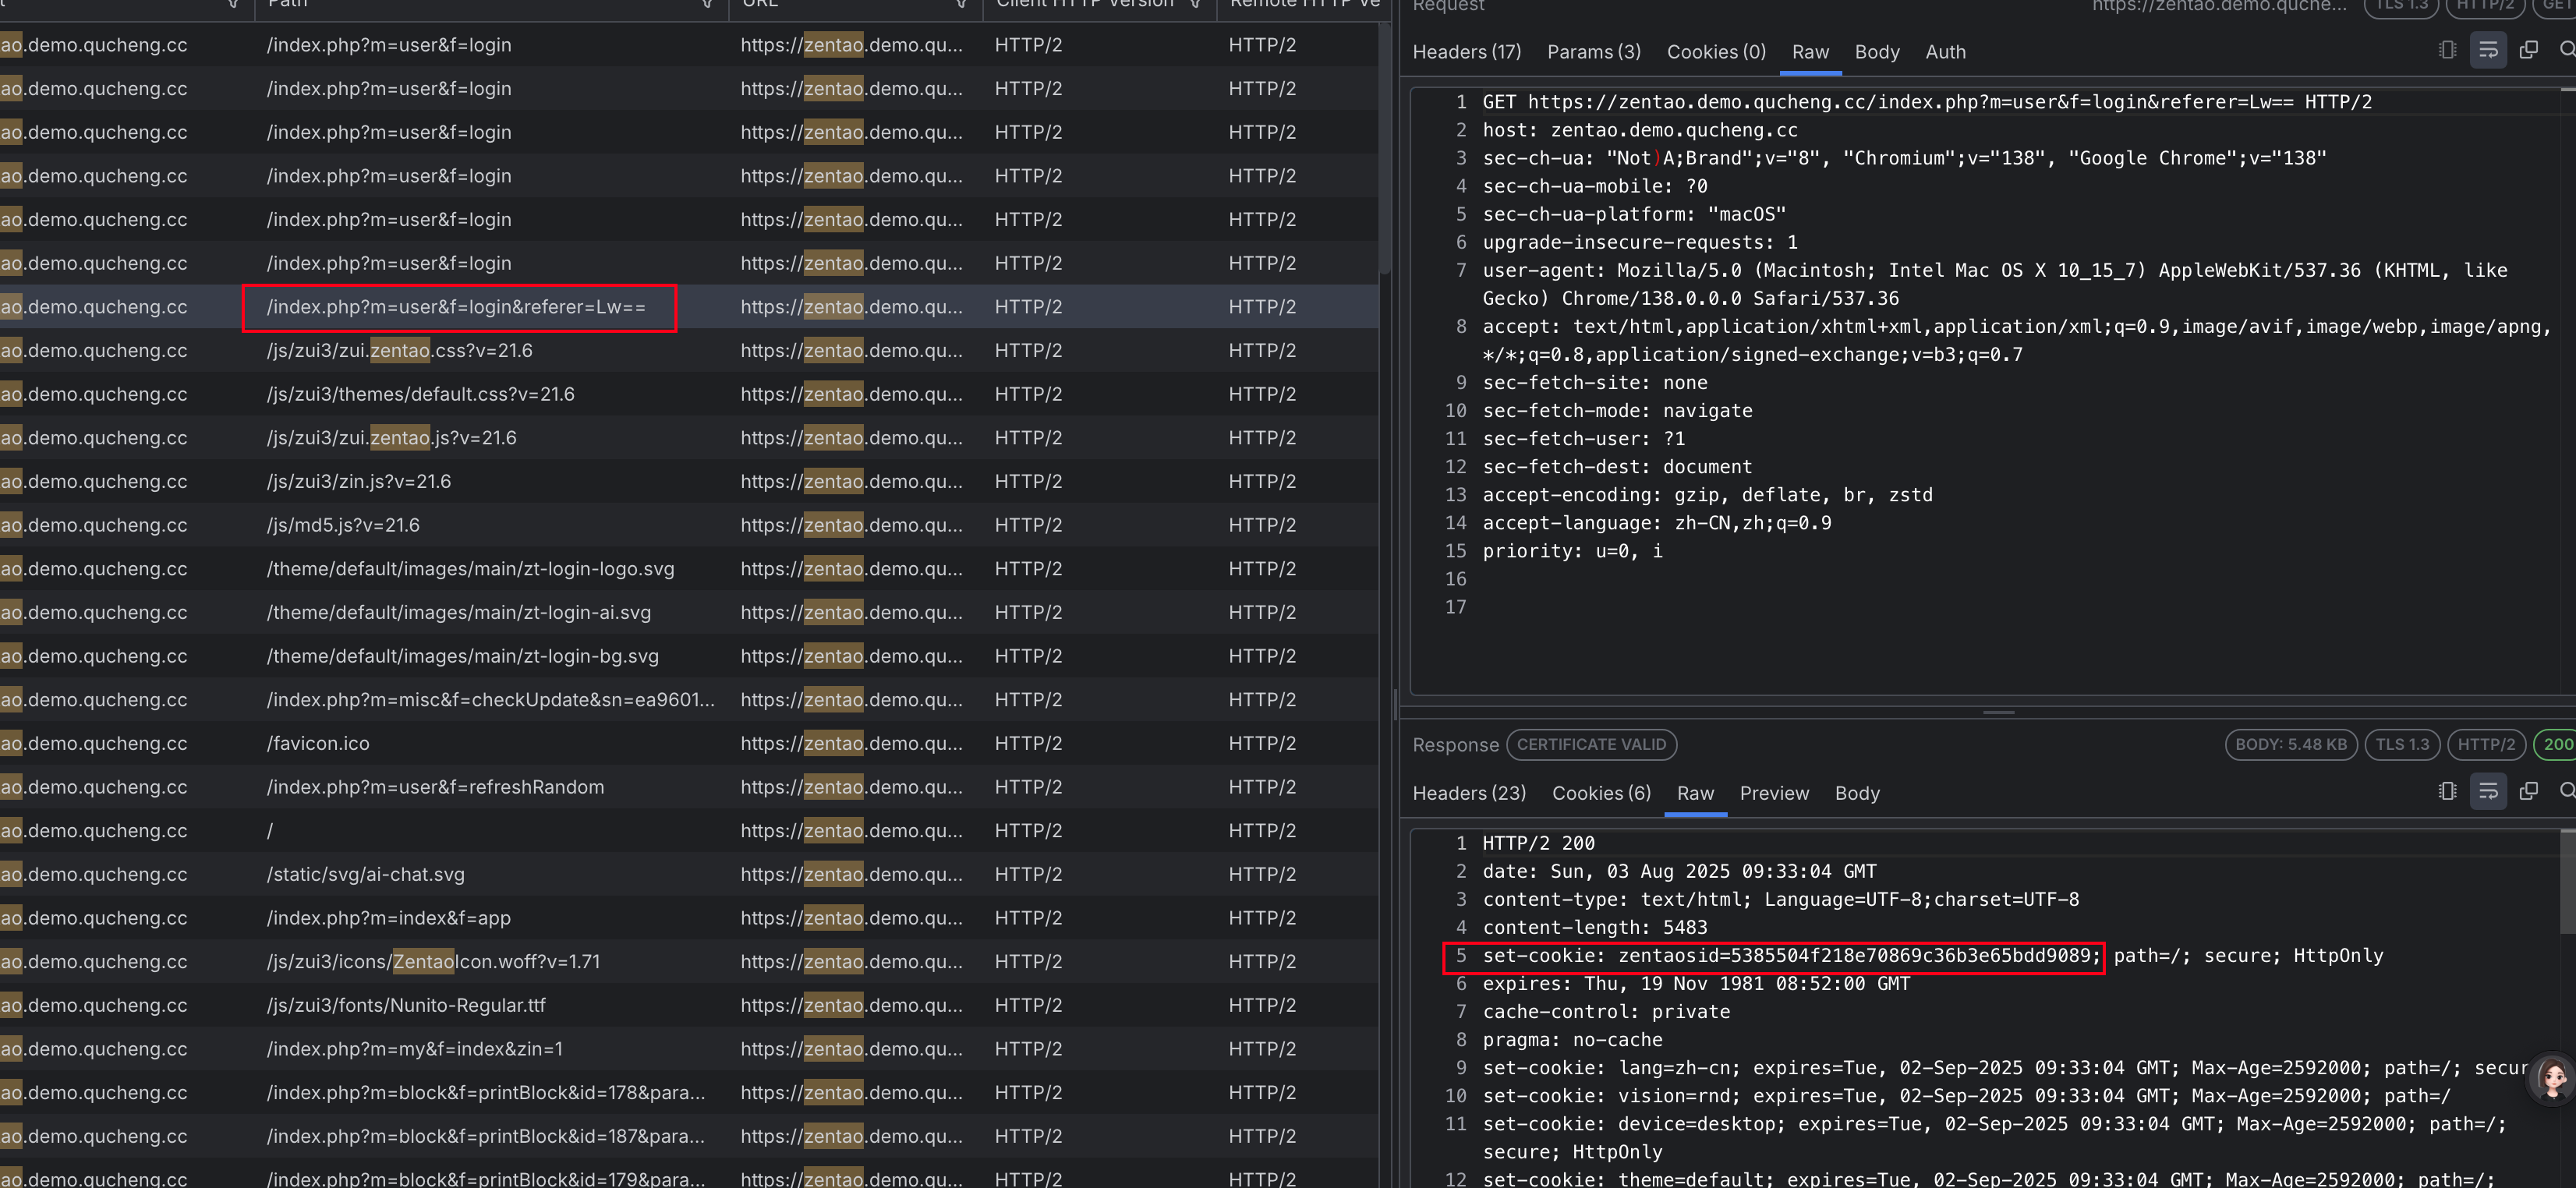
Task: Open request Params (3) tab
Action: pos(1593,52)
